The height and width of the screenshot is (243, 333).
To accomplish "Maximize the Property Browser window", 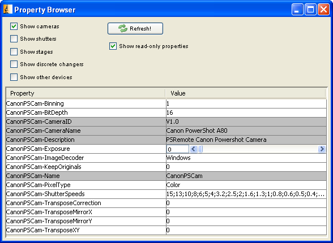I will [310, 10].
